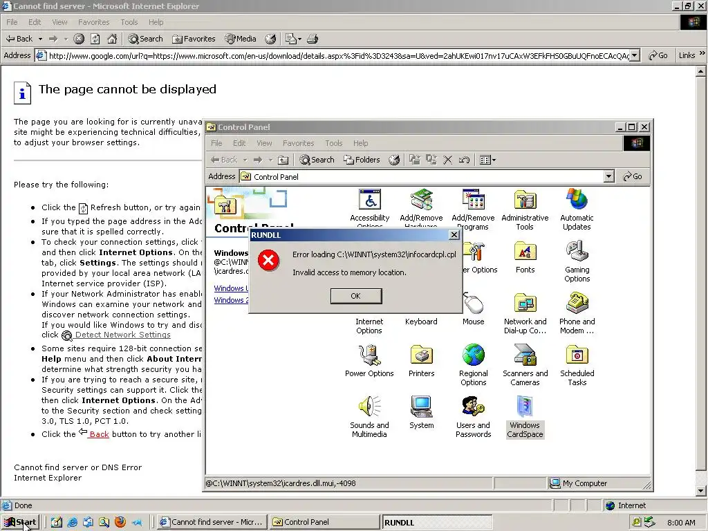Image resolution: width=708 pixels, height=531 pixels.
Task: Switch to Control Panel taskbar button
Action: (325, 522)
